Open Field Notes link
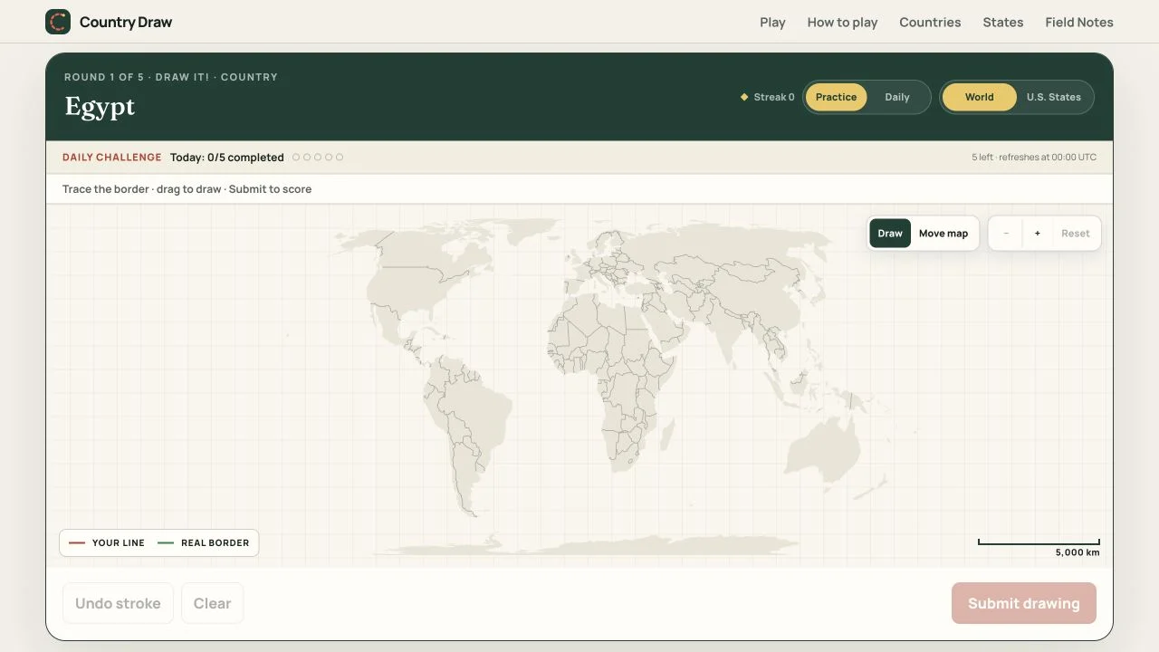 coord(1079,22)
